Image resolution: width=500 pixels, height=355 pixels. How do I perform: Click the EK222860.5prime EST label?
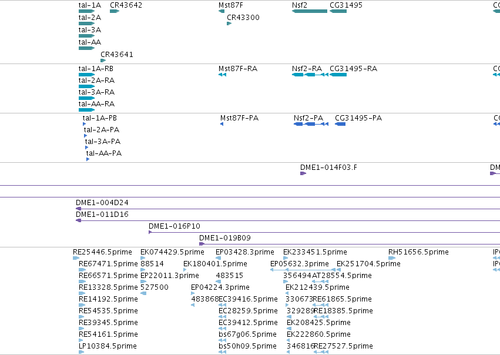coord(319,335)
